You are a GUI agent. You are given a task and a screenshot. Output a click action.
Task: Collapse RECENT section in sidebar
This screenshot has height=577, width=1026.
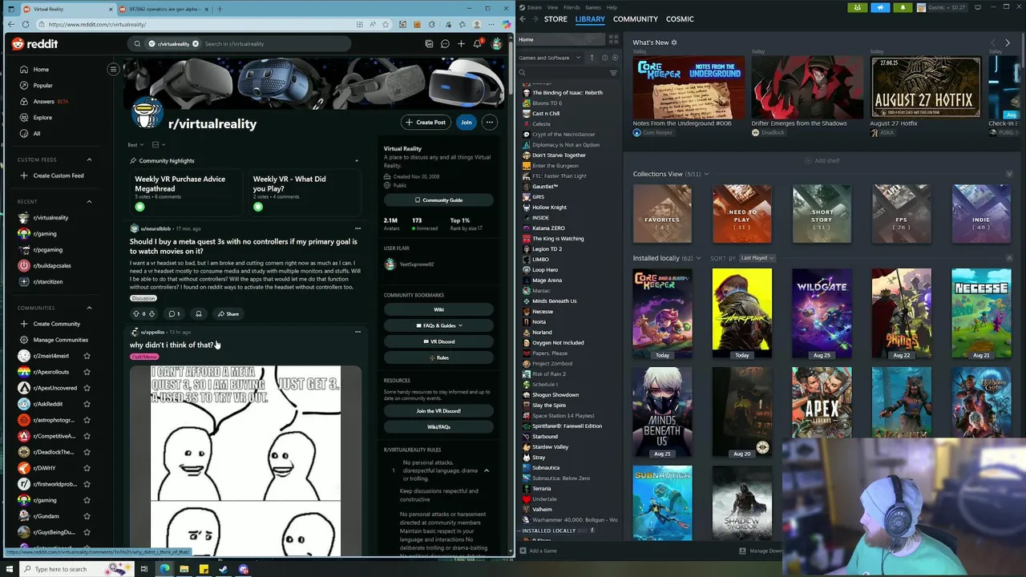coord(89,202)
